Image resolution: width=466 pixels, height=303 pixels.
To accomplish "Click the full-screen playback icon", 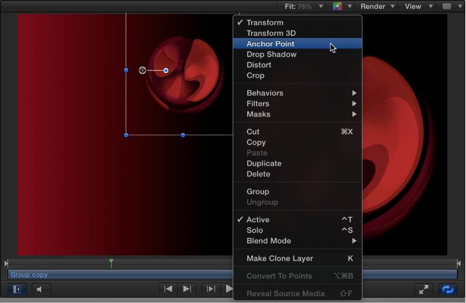I will coord(424,289).
